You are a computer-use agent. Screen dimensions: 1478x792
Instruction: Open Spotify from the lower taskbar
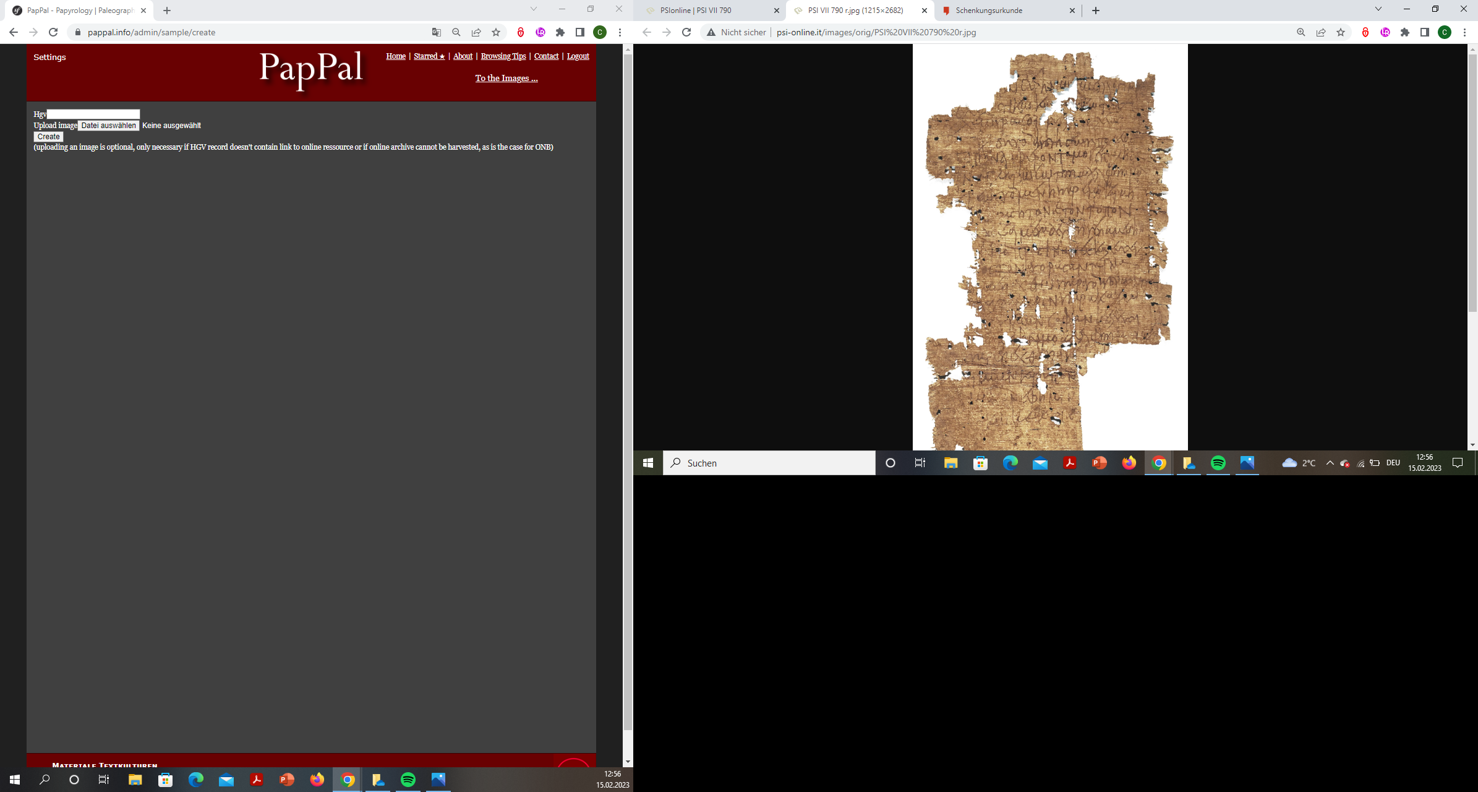click(408, 780)
